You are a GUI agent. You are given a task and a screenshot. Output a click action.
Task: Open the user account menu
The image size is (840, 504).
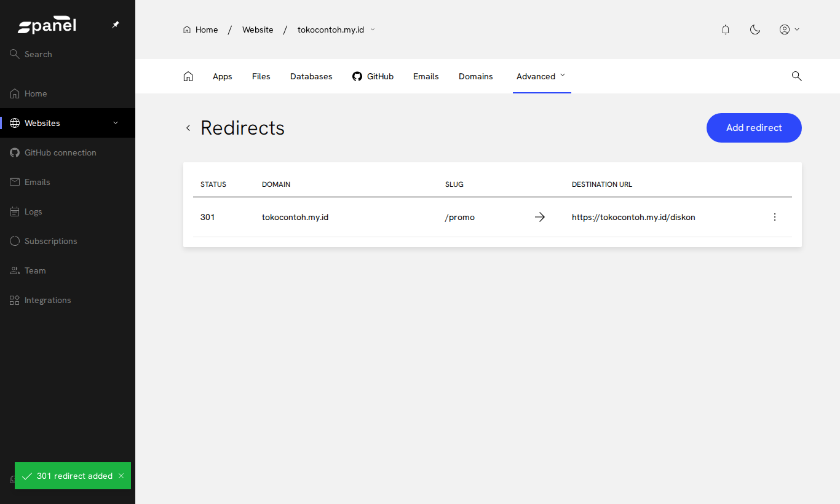click(x=790, y=30)
